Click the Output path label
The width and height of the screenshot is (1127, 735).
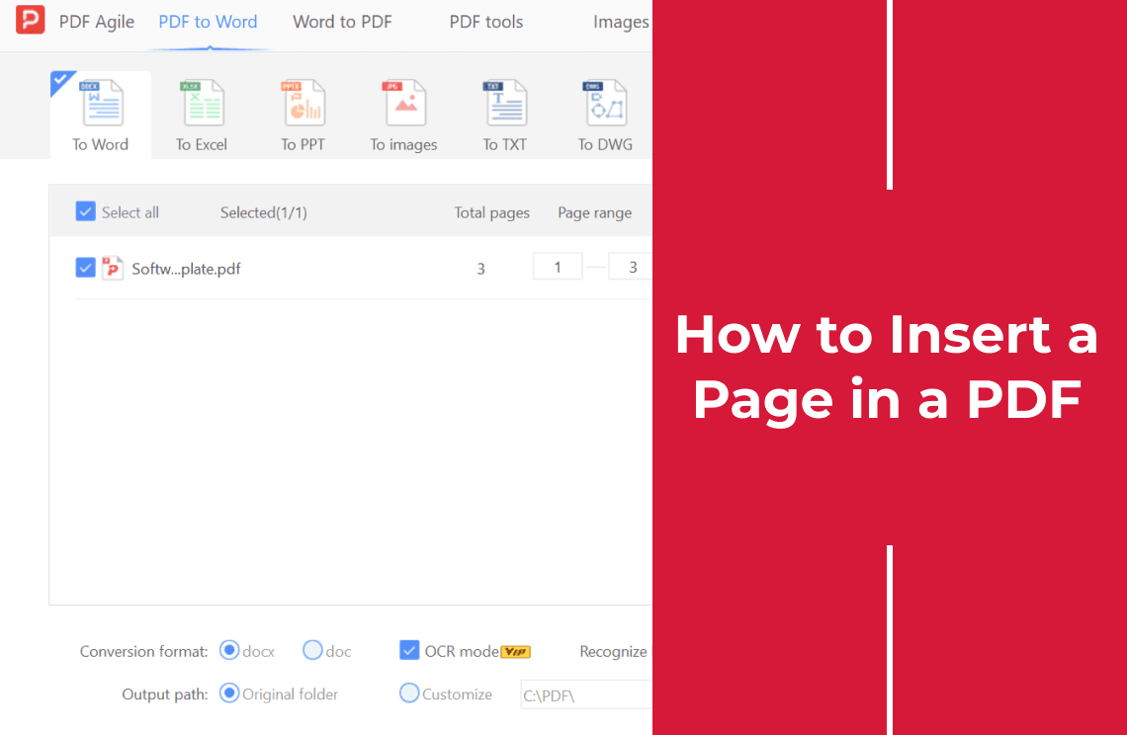(x=164, y=694)
